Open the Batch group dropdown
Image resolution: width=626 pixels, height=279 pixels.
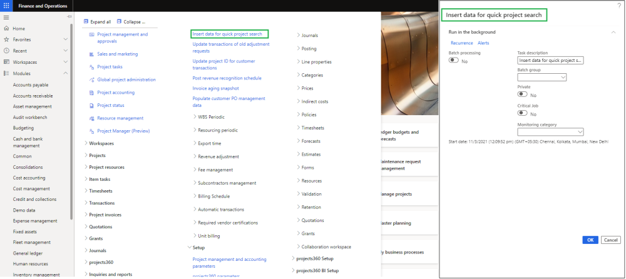(541, 78)
